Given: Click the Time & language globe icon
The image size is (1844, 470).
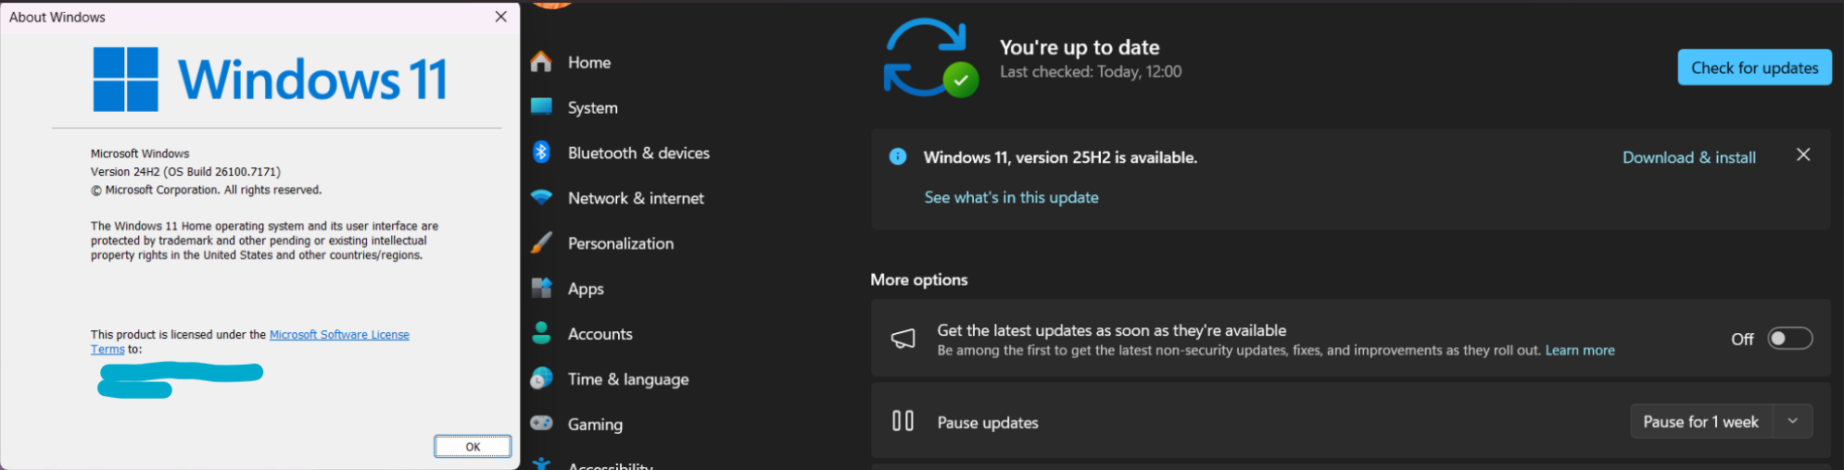Looking at the screenshot, I should 541,378.
